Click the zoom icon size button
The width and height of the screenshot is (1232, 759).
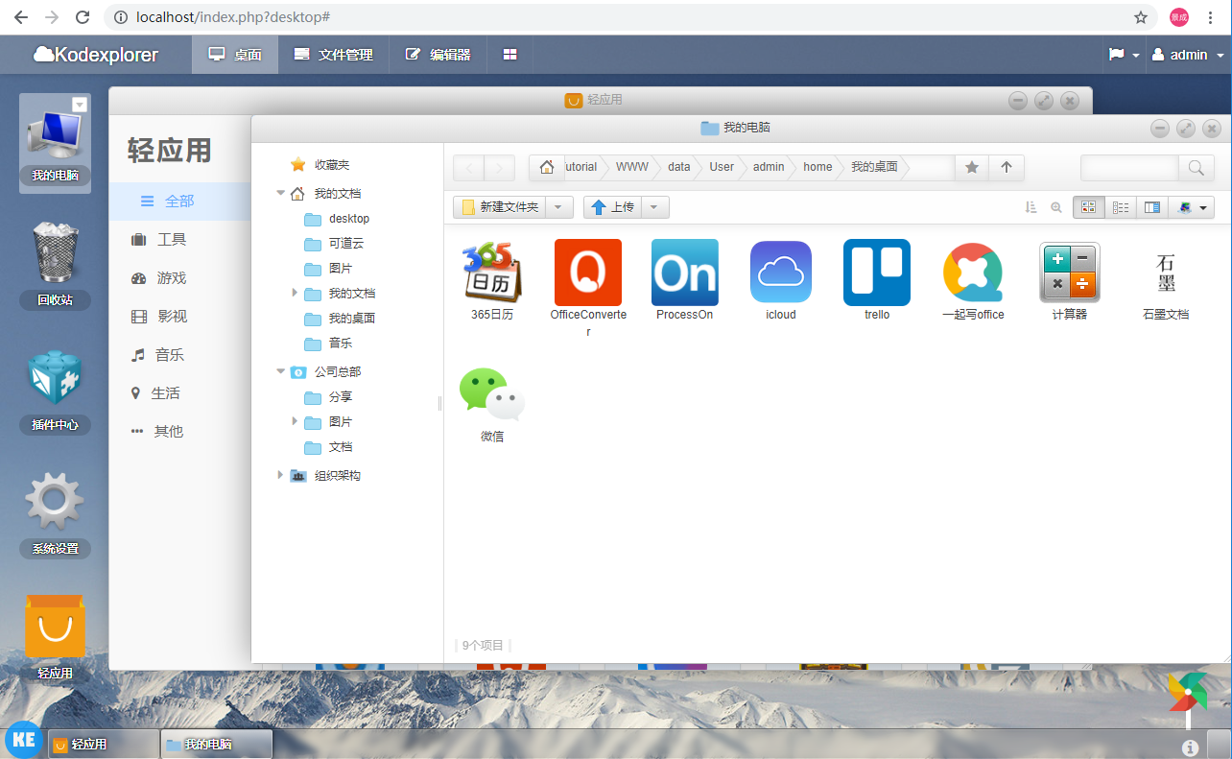coord(1056,207)
